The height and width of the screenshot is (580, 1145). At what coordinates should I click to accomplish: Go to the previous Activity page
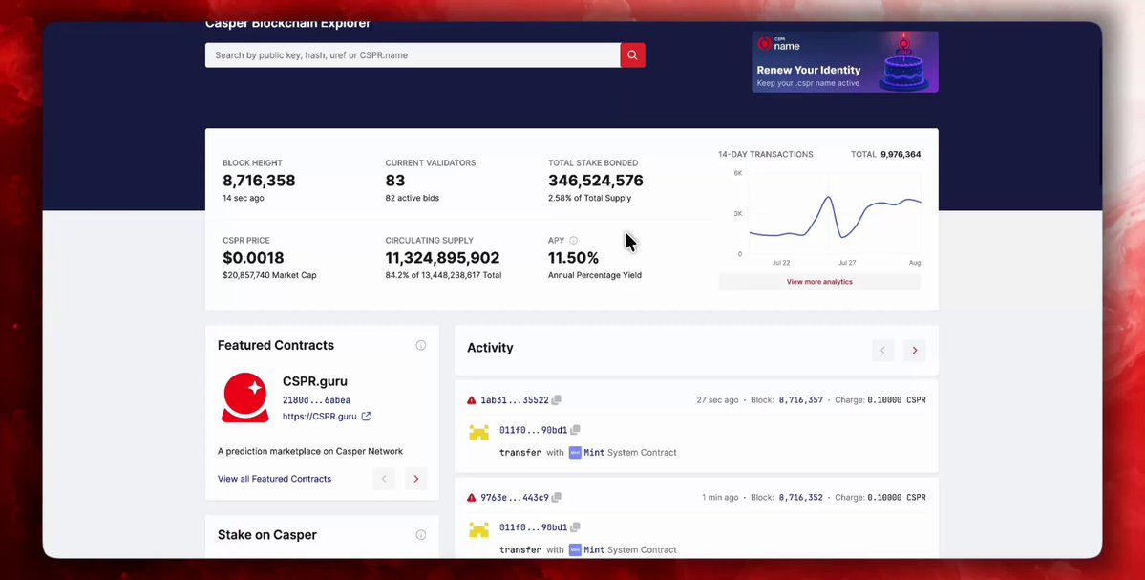pos(882,350)
